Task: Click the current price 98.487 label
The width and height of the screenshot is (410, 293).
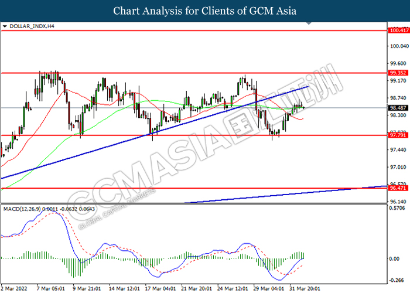Action: click(x=398, y=108)
